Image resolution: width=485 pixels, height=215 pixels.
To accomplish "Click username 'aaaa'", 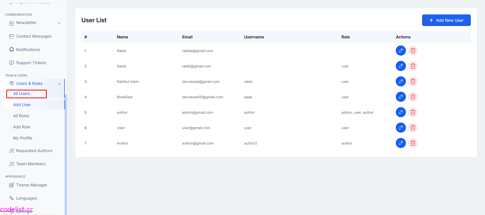I will click(x=248, y=97).
